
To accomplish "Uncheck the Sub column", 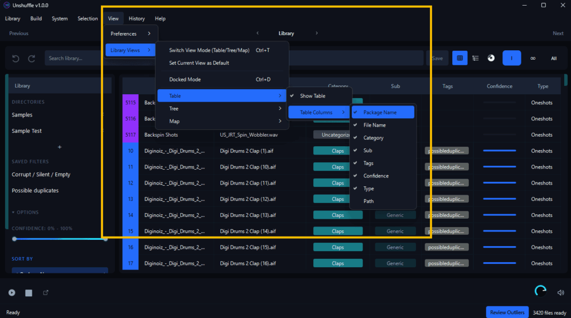I will (x=383, y=151).
